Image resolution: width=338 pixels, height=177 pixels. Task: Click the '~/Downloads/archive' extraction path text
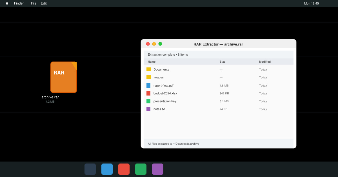[186, 144]
